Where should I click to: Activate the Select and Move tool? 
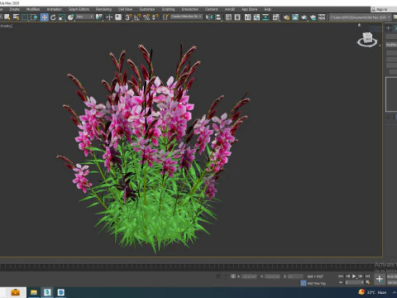pos(44,17)
